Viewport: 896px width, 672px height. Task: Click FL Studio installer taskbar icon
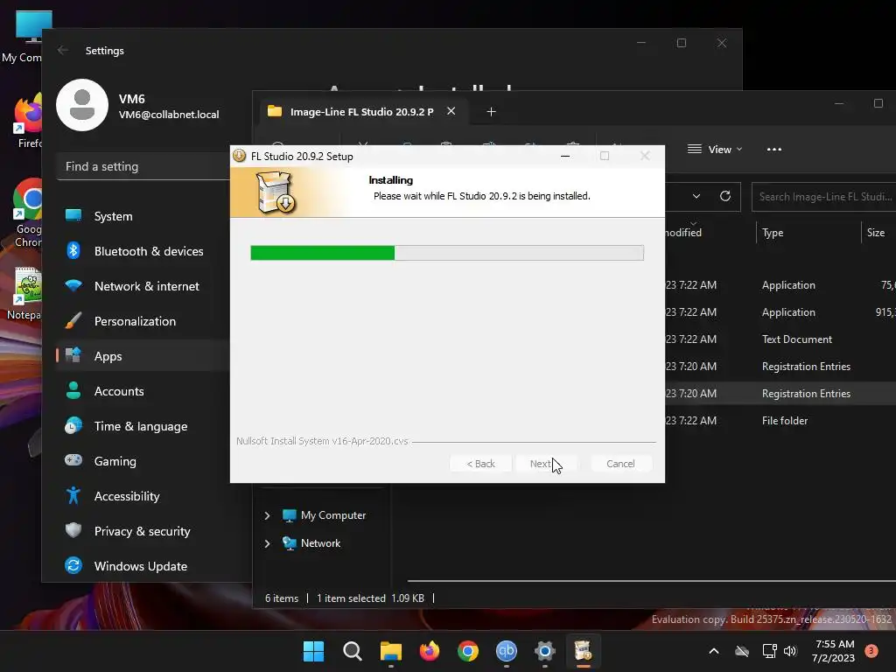click(x=583, y=651)
